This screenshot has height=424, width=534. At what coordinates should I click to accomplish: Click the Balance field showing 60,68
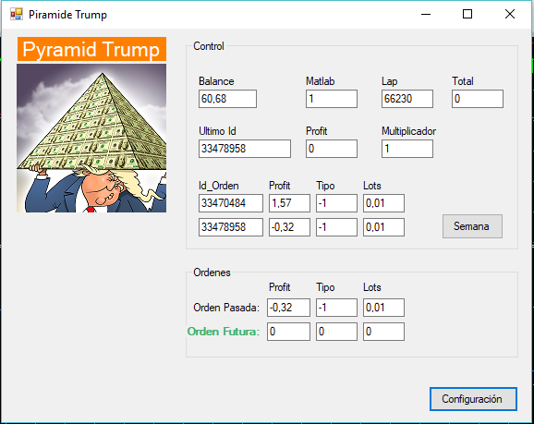(227, 99)
